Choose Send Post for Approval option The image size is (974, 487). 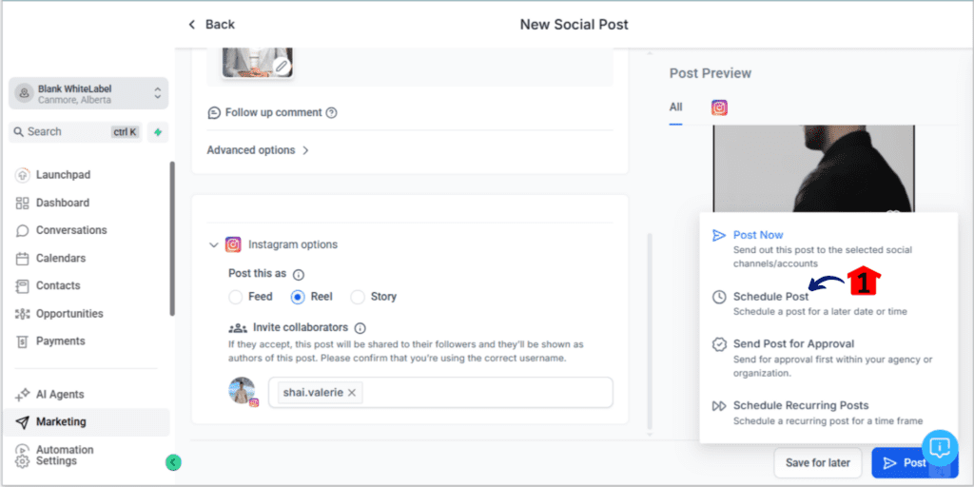(x=828, y=358)
